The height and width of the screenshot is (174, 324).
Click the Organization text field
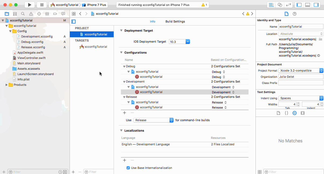[x=301, y=77]
